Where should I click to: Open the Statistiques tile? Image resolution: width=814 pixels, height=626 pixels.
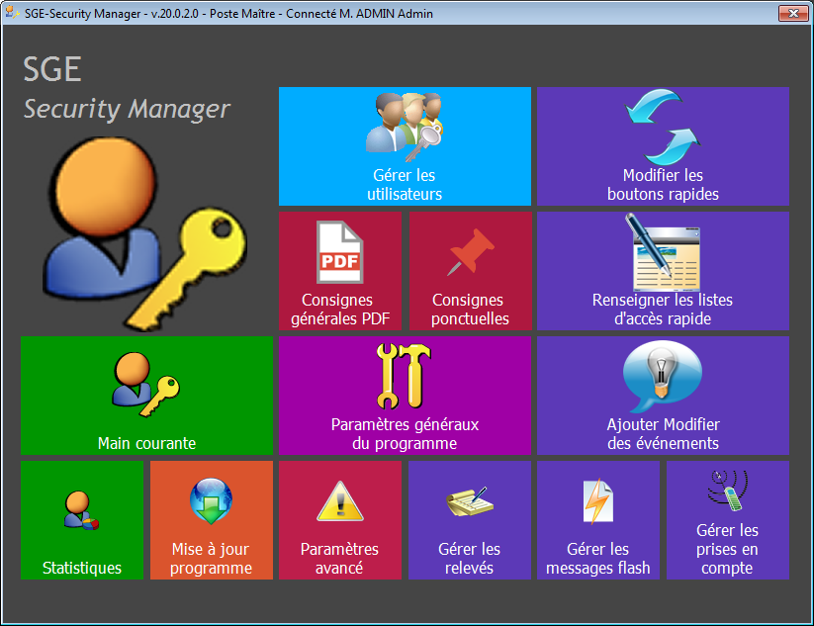[x=82, y=519]
